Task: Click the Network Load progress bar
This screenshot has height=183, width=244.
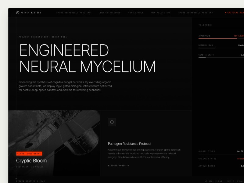Action: coord(207,48)
